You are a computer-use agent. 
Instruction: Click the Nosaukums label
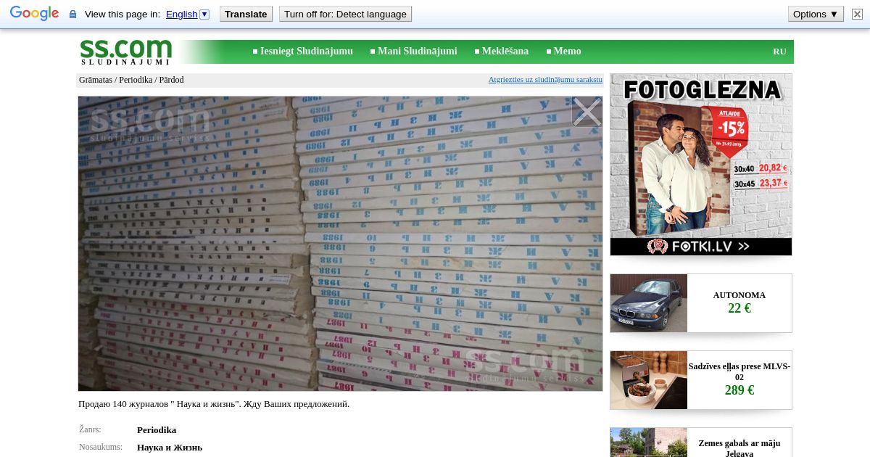101,447
